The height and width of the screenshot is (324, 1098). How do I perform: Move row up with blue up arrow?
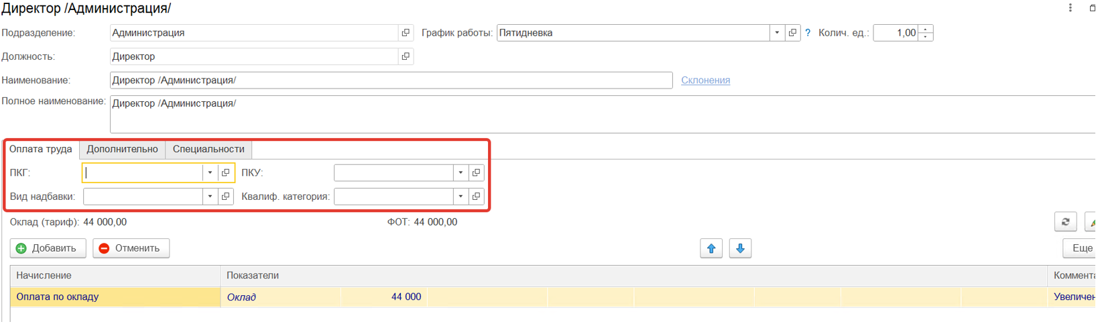point(711,248)
